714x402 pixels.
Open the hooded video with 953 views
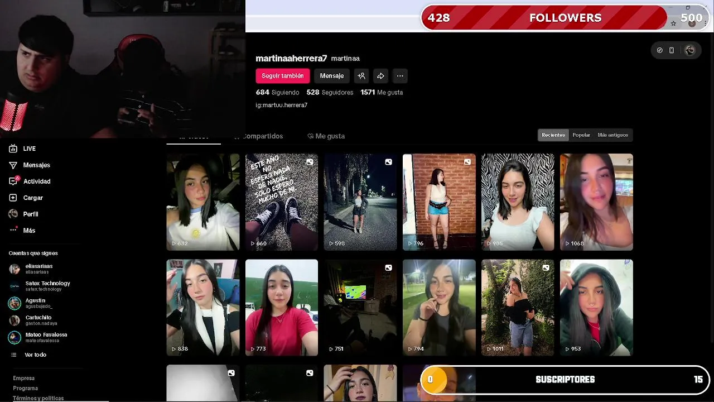click(x=596, y=308)
